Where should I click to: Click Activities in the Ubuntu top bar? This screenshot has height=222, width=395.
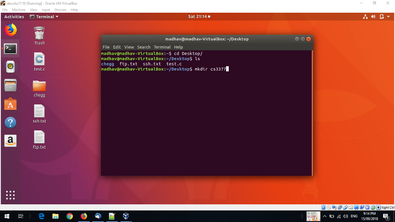coord(14,17)
